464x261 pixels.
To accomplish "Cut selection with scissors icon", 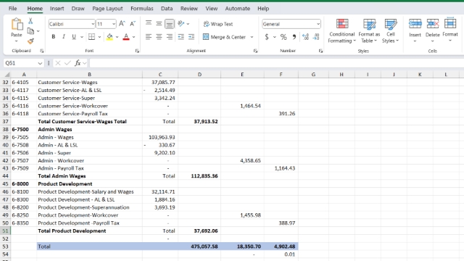I will pyautogui.click(x=30, y=21).
